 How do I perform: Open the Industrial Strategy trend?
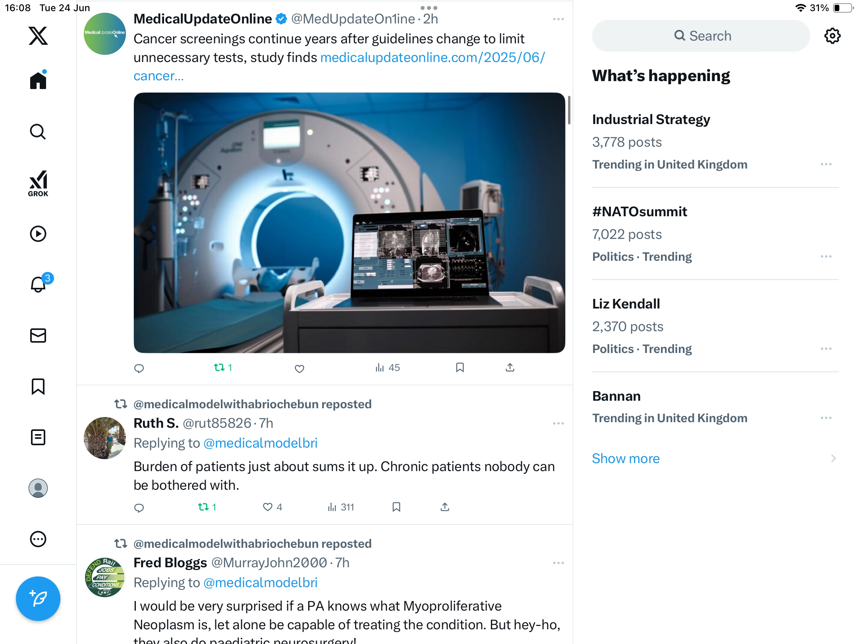(x=651, y=119)
